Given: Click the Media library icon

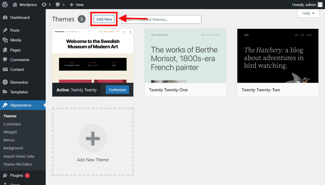Looking at the screenshot, I should (5, 40).
